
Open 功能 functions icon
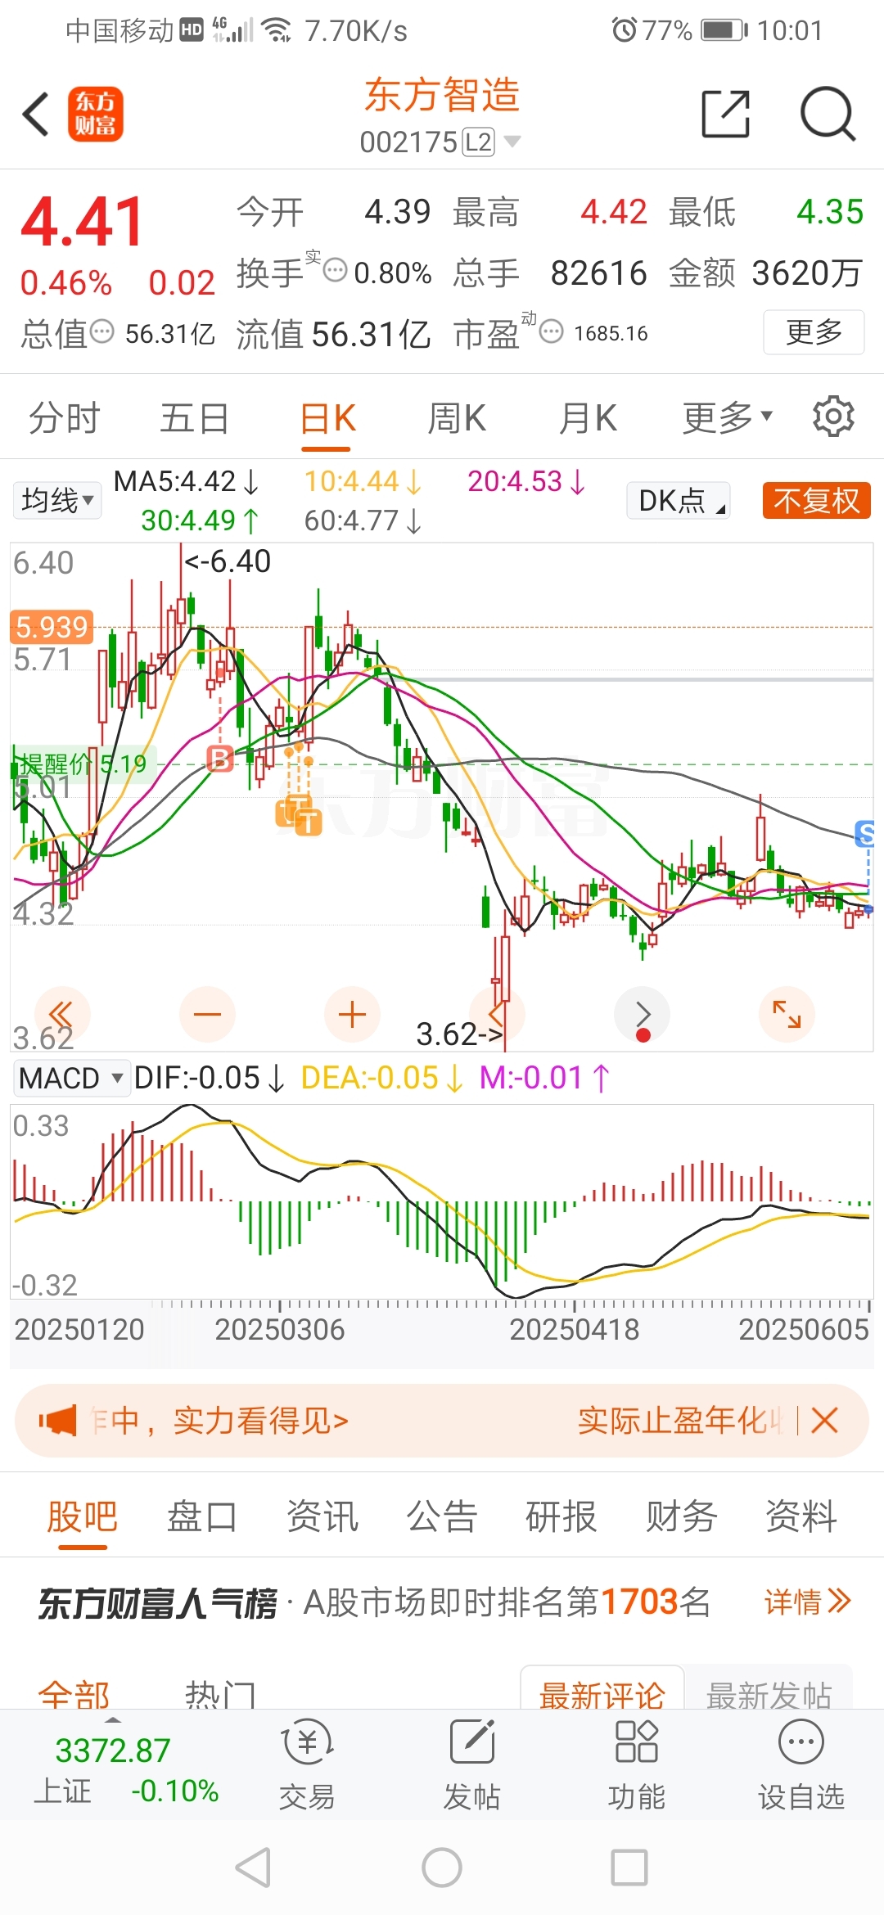point(636,1764)
